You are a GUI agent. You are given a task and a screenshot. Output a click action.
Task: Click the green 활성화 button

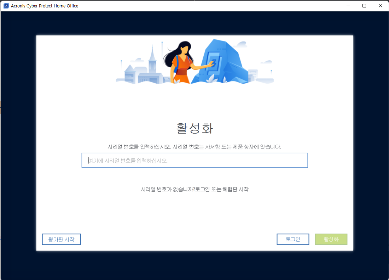pyautogui.click(x=331, y=239)
